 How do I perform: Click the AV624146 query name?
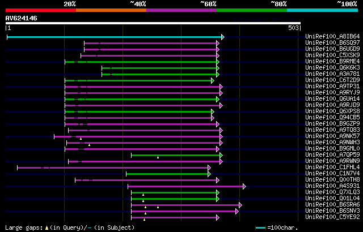(x=22, y=19)
